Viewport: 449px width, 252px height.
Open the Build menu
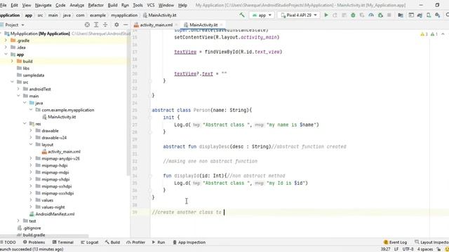click(112, 5)
